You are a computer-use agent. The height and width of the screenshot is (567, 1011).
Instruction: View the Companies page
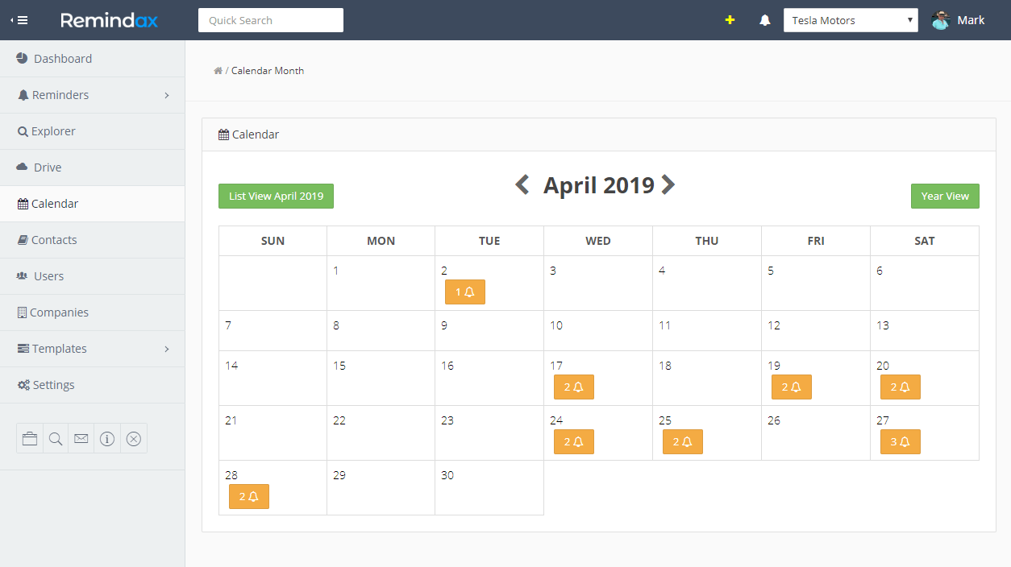[60, 312]
